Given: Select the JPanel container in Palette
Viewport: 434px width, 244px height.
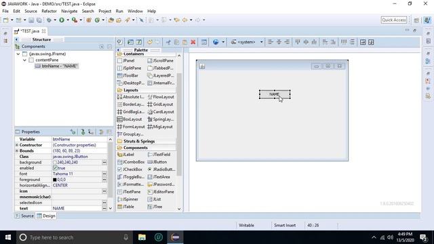Looking at the screenshot, I should 126,60.
